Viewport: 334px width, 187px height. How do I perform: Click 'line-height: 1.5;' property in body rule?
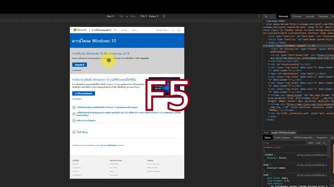[x=278, y=181]
